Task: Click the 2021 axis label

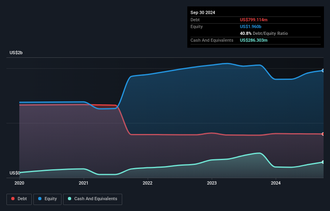Action: pyautogui.click(x=84, y=183)
